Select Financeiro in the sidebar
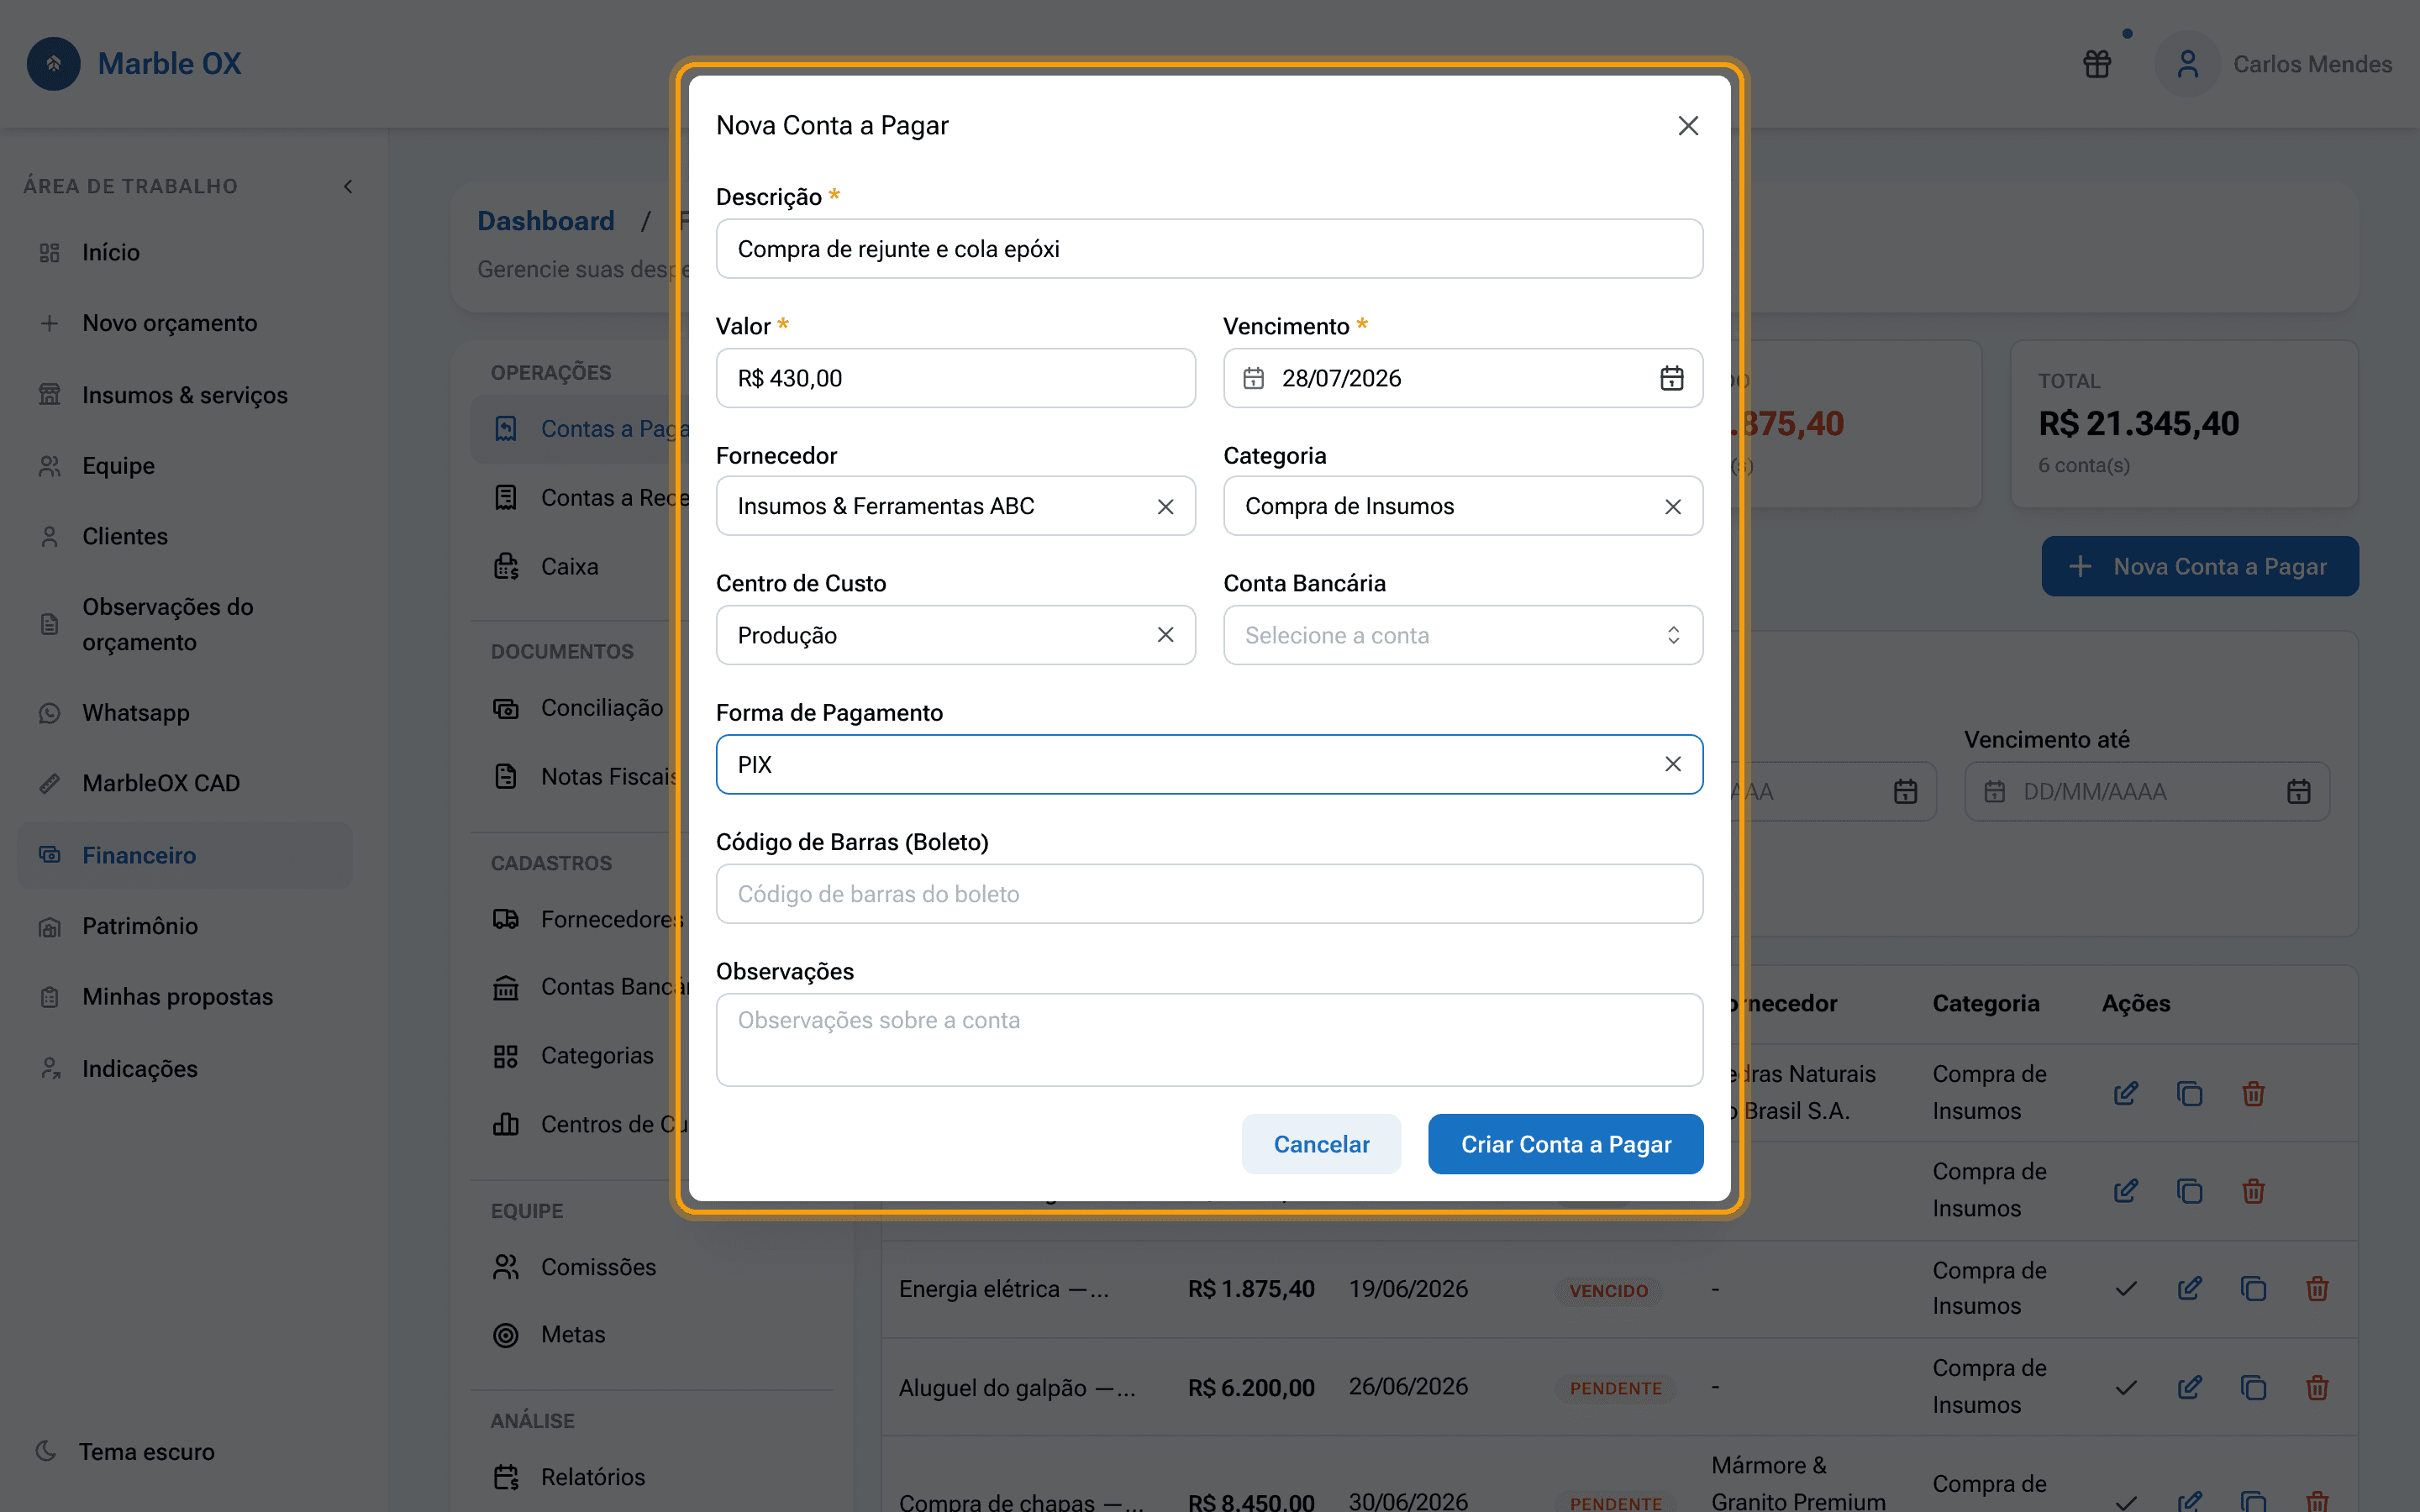 pos(185,855)
